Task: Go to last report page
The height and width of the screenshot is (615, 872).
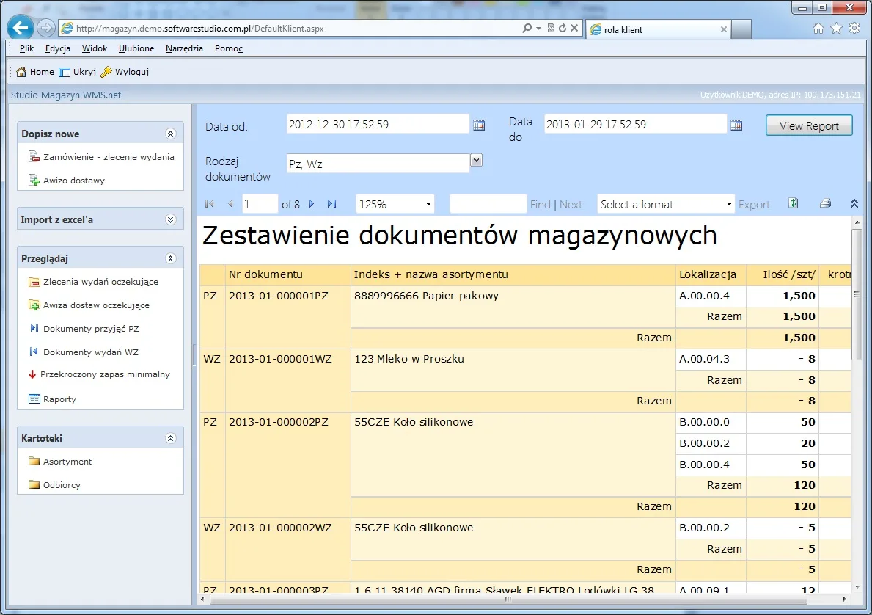Action: tap(332, 204)
